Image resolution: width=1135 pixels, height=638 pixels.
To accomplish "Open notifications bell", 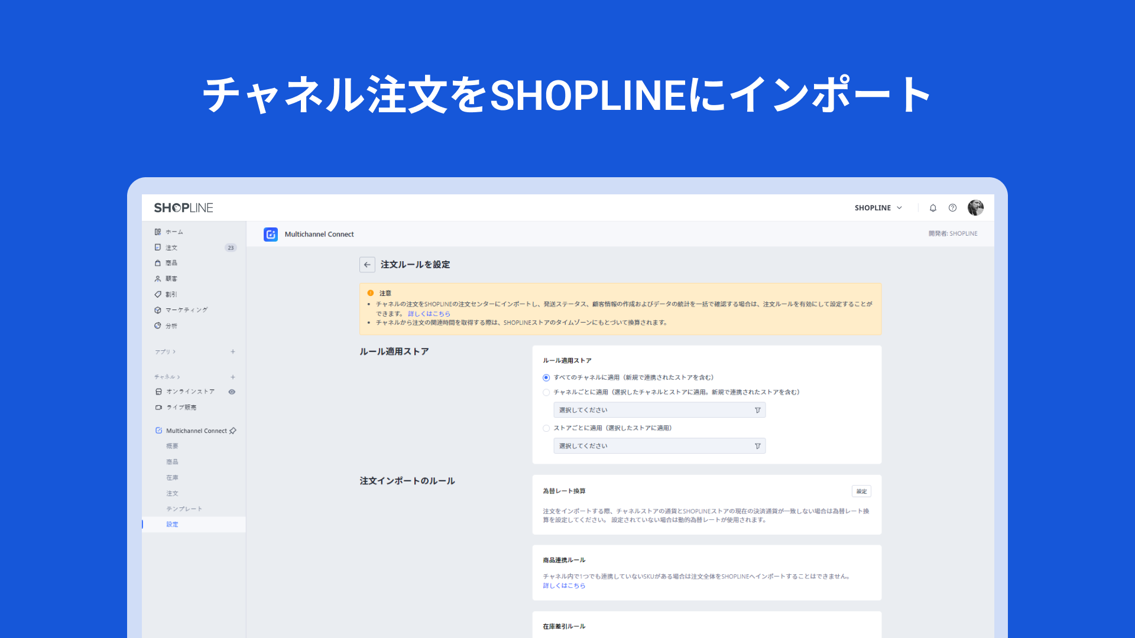I will click(x=933, y=208).
